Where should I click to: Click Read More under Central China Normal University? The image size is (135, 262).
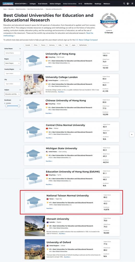tap(49, 138)
